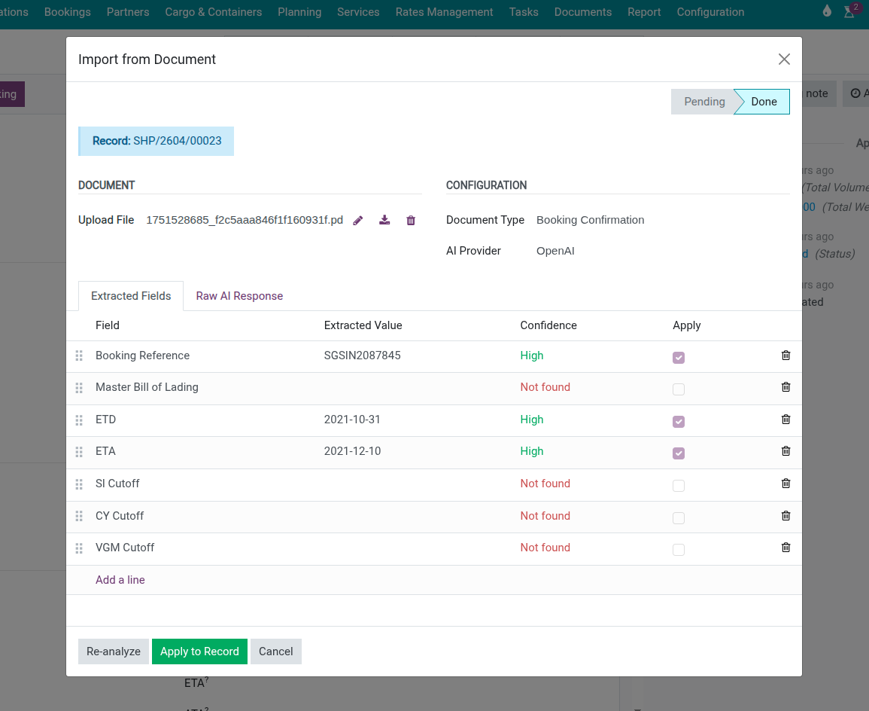Delete the uploaded file with trash icon
Viewport: 869px width, 711px height.
[x=411, y=221]
